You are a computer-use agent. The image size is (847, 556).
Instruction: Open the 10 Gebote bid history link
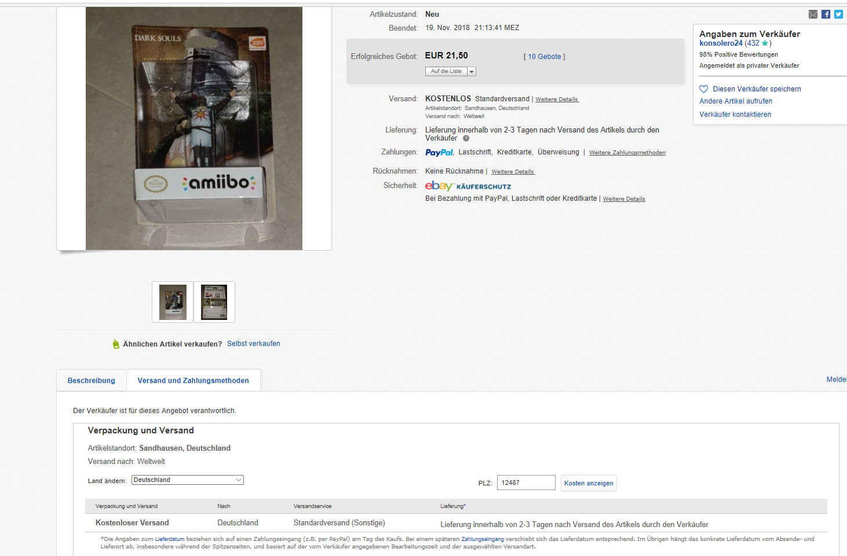pos(545,57)
